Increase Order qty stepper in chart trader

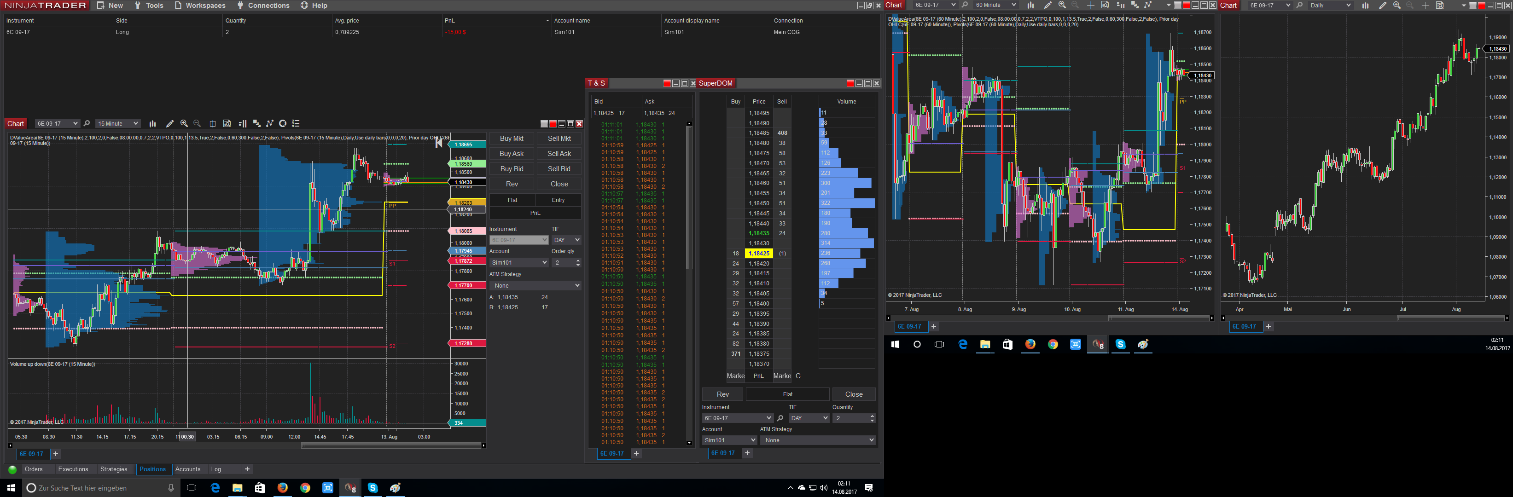(x=578, y=260)
